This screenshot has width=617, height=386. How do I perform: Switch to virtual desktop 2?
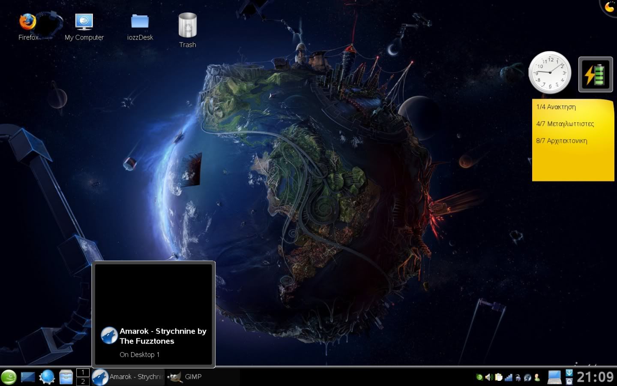83,381
